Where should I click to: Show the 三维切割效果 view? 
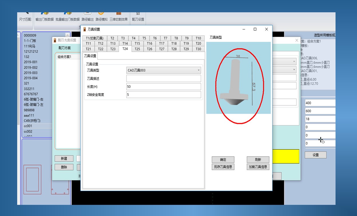pos(119,16)
